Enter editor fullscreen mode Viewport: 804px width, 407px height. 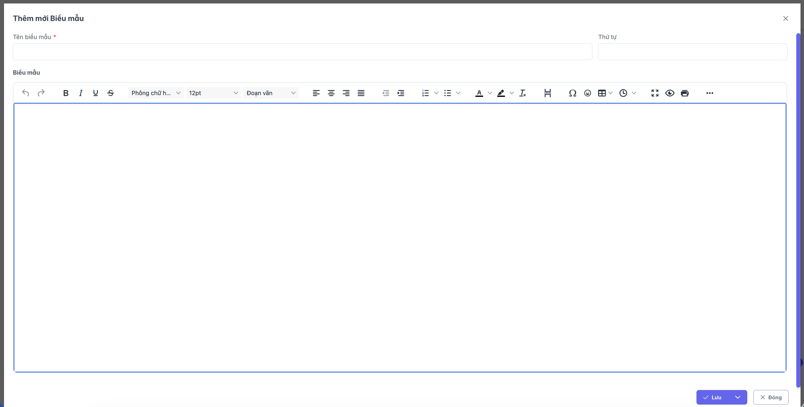pos(655,93)
